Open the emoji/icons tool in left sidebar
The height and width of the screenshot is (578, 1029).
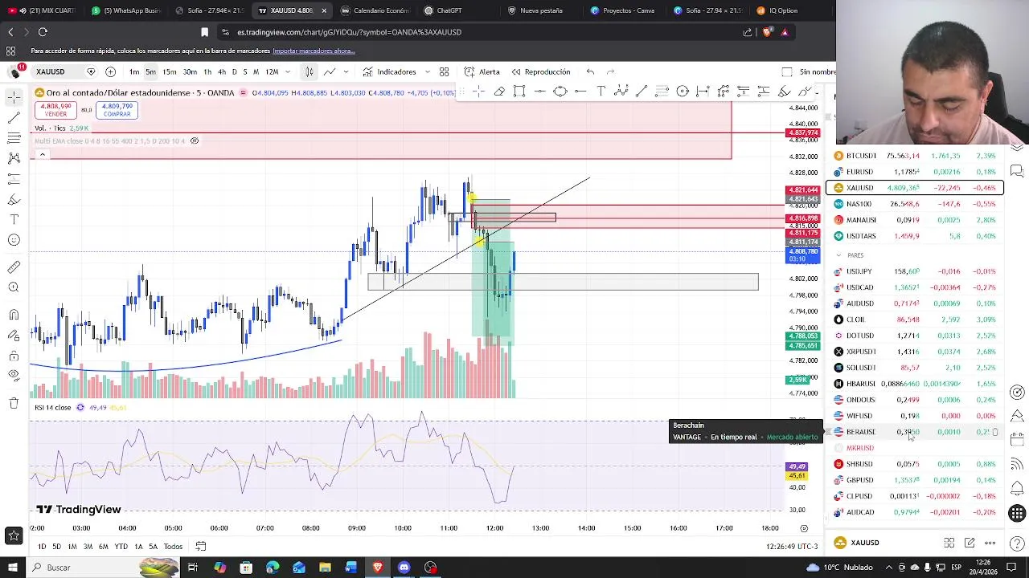point(14,240)
